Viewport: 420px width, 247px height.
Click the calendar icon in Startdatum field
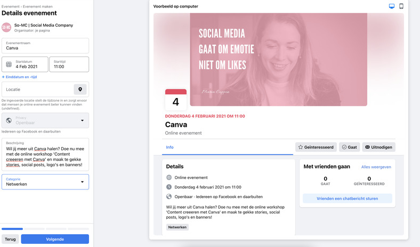click(x=9, y=64)
